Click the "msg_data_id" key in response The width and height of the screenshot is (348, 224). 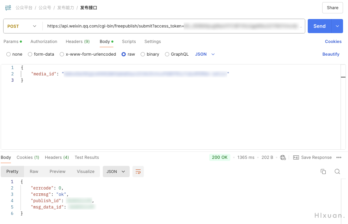(x=47, y=207)
